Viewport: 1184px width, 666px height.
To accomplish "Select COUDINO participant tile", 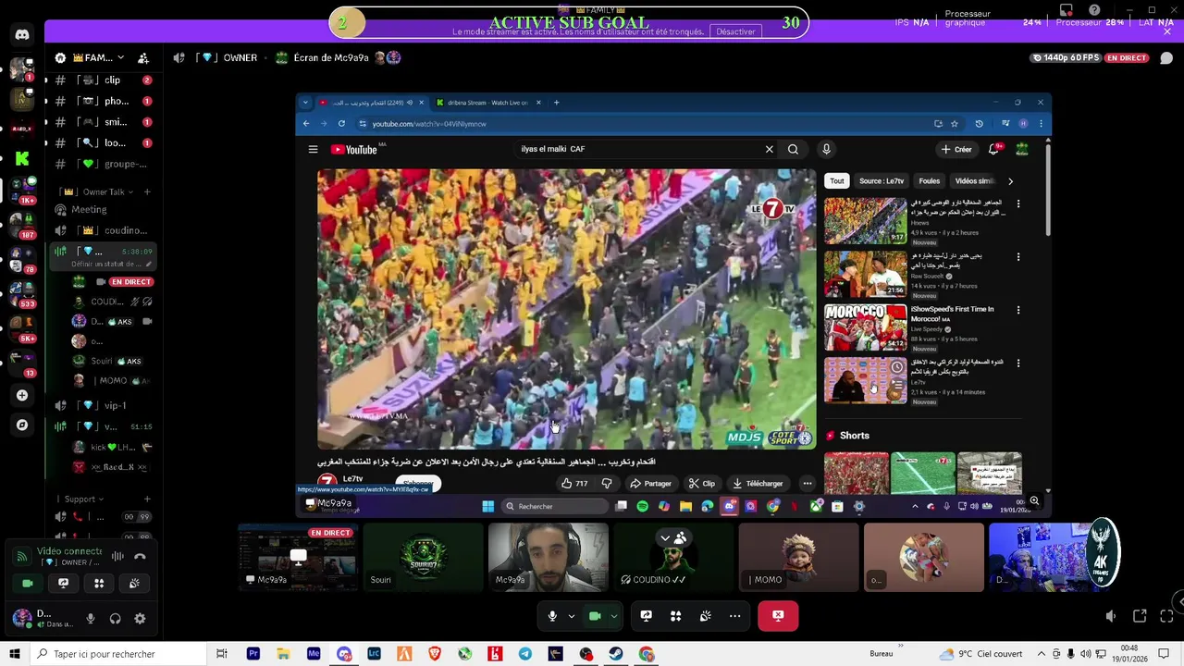I will [x=673, y=558].
